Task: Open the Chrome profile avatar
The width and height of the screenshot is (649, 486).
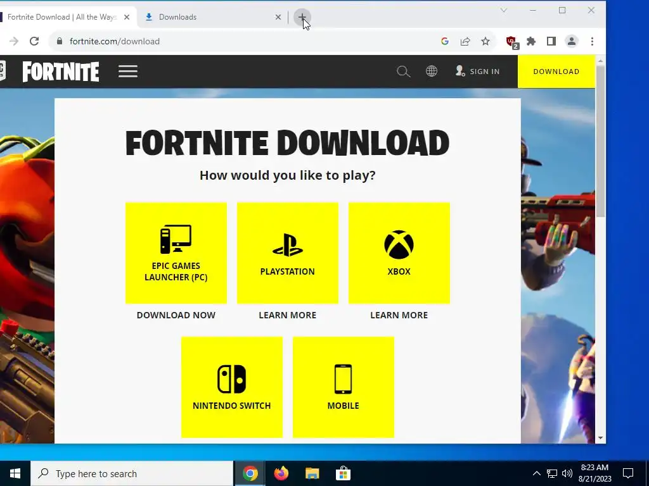Action: [x=572, y=41]
